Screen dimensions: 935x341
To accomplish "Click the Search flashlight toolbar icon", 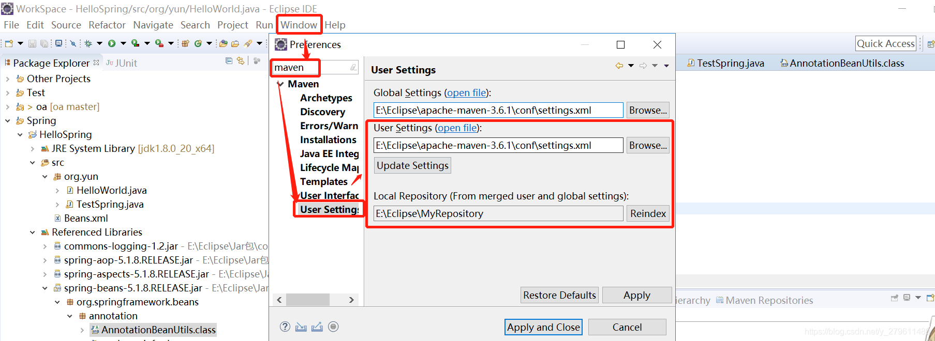I will pos(248,43).
